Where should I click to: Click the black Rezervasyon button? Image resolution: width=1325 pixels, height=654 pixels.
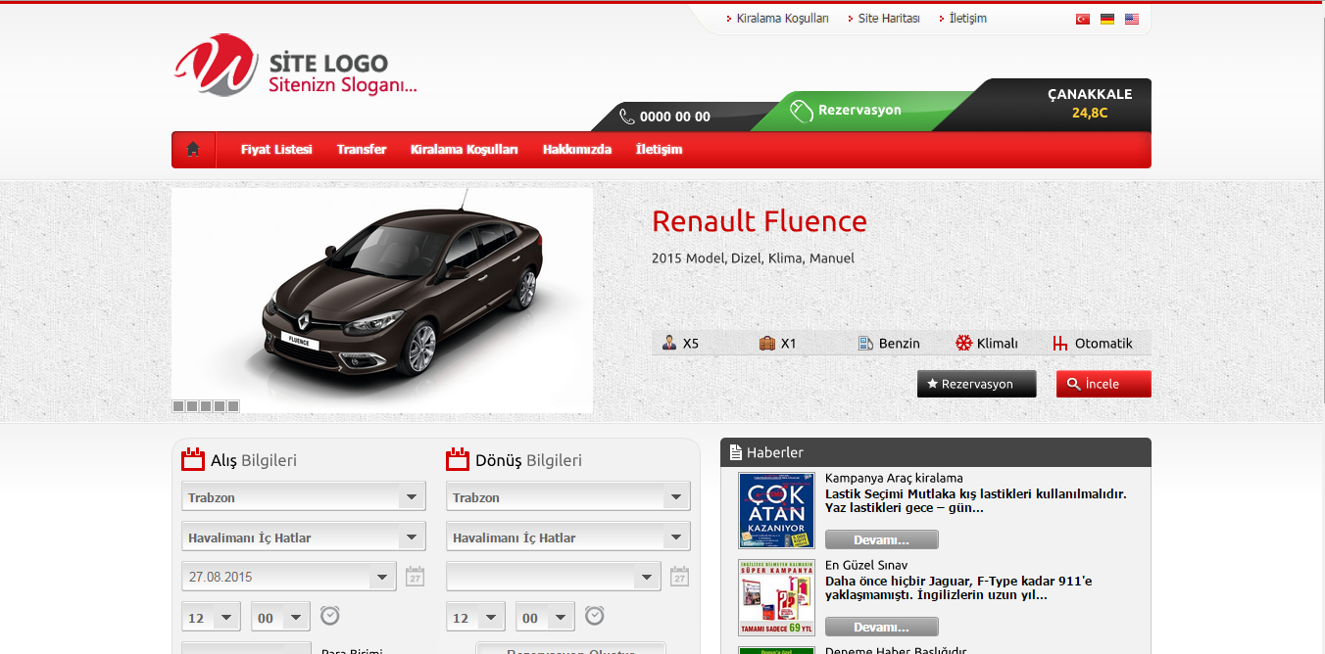tap(976, 384)
